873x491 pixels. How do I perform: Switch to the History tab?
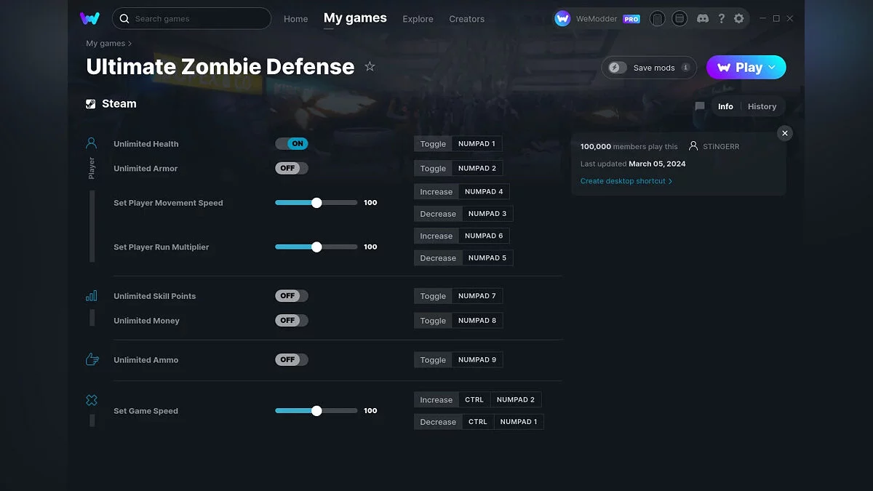coord(762,106)
